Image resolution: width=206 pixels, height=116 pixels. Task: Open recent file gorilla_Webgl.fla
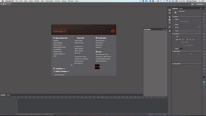tap(58, 43)
